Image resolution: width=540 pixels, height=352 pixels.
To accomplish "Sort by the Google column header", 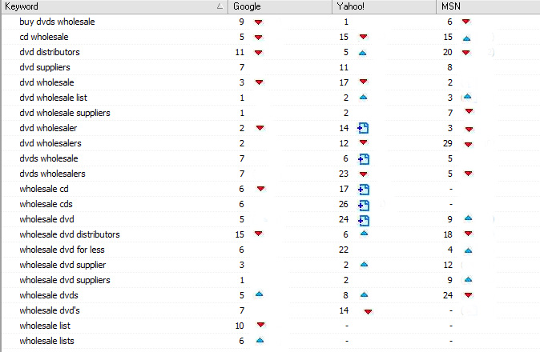I will pyautogui.click(x=280, y=6).
